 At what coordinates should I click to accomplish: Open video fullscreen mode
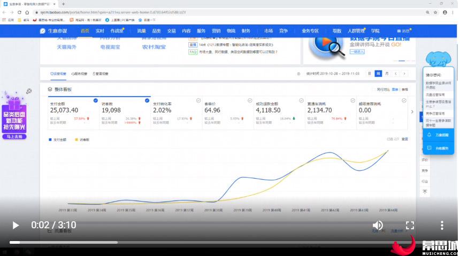pos(410,225)
